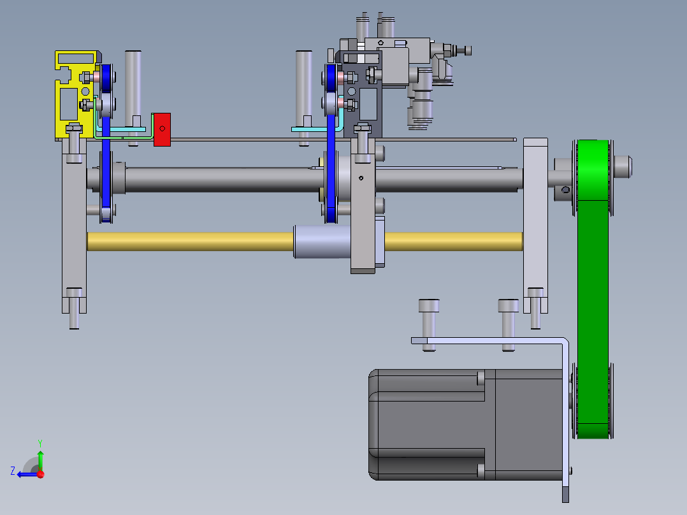The width and height of the screenshot is (687, 515).
Task: Click the left vertical support plate
Action: 74,226
